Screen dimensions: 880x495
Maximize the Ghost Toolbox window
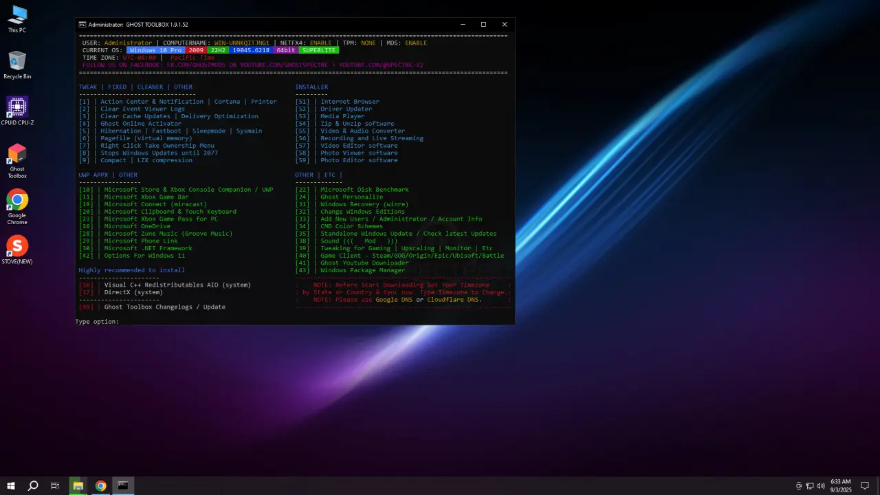[x=483, y=25]
